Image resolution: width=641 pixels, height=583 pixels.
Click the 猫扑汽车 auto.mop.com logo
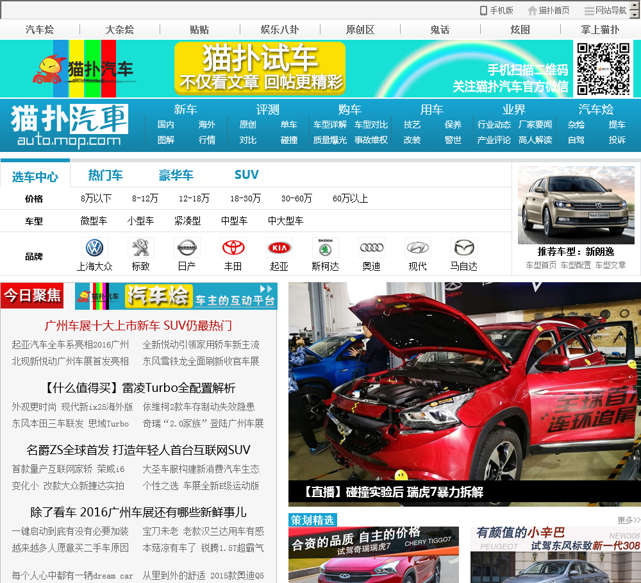[69, 125]
